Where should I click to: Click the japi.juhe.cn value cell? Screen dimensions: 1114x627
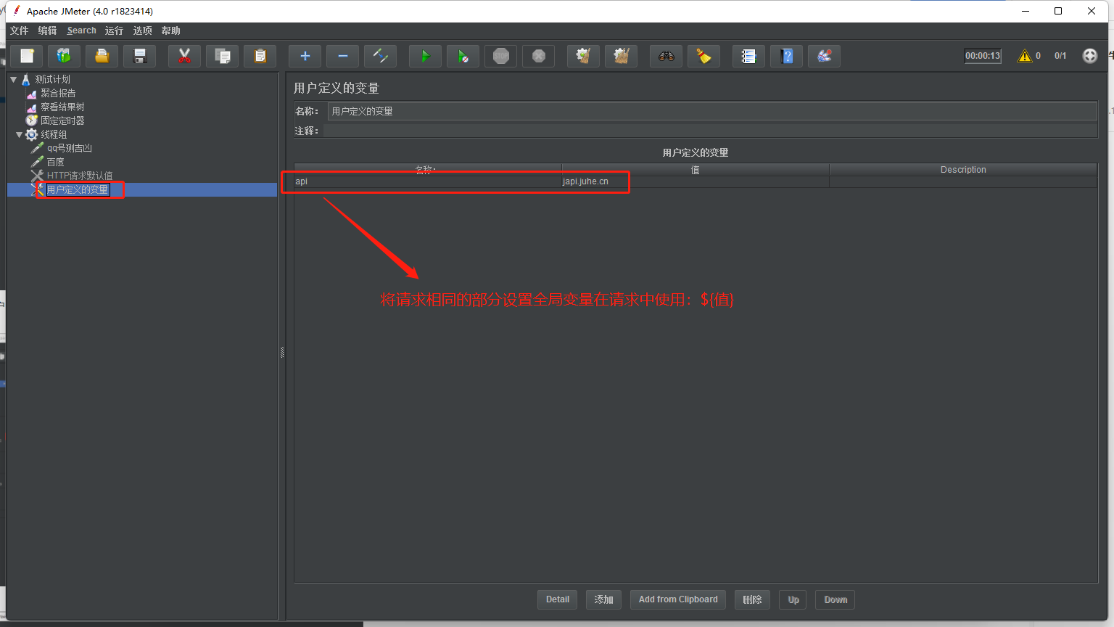[x=695, y=181]
